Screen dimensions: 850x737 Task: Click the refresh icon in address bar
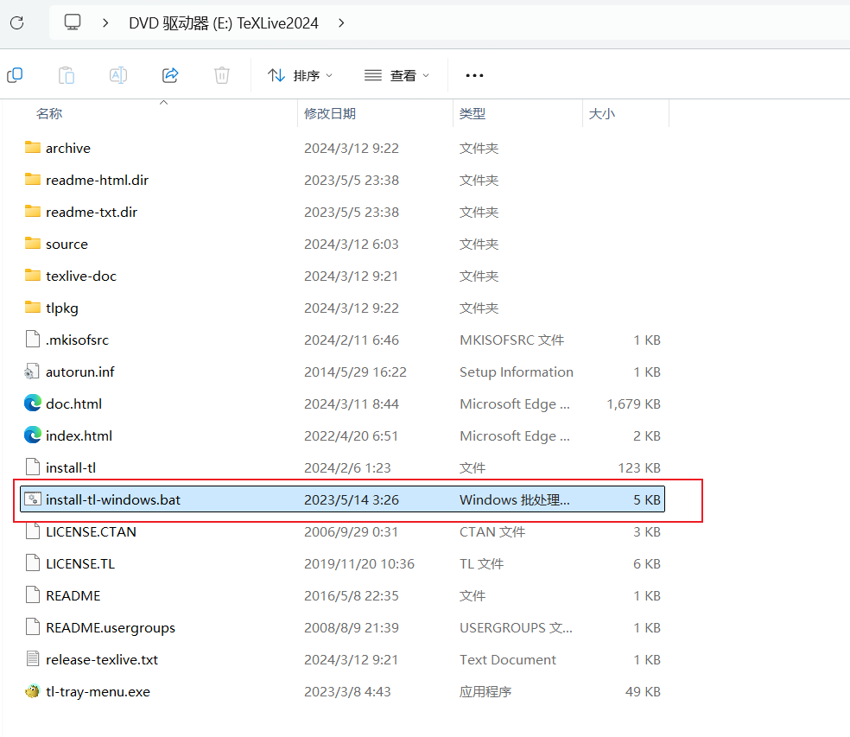click(x=16, y=22)
